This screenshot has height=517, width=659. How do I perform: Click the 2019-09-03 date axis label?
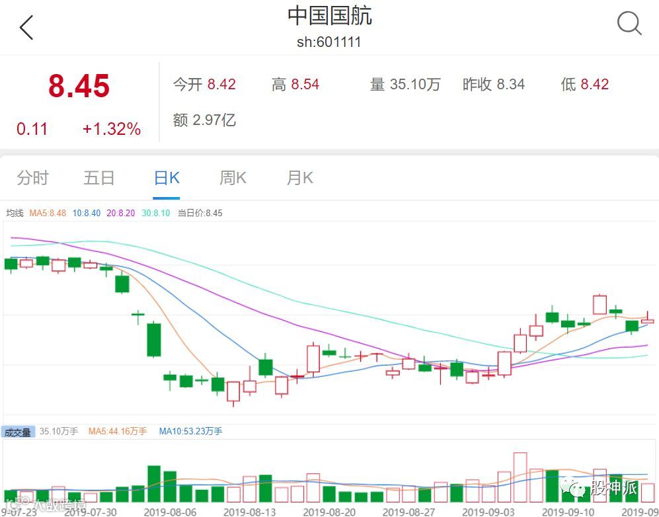488,512
